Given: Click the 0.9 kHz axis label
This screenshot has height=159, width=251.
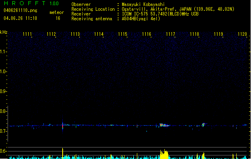Looking at the screenshot, I should 3,91.
